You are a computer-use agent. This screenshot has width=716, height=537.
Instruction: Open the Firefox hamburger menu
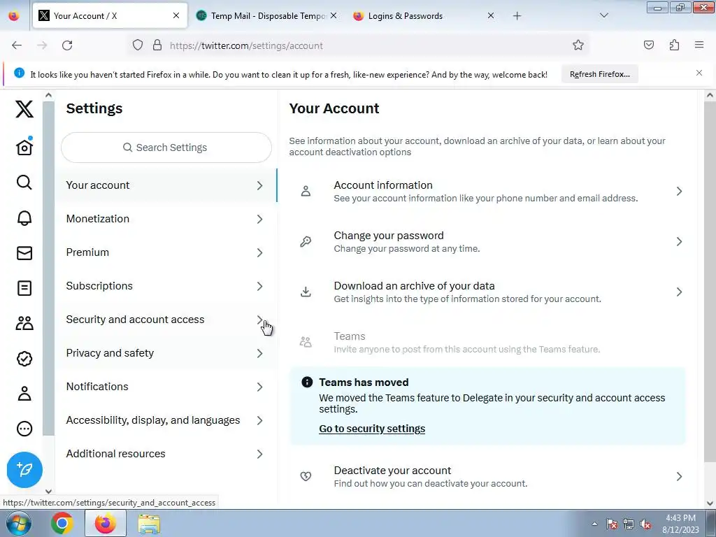699,45
